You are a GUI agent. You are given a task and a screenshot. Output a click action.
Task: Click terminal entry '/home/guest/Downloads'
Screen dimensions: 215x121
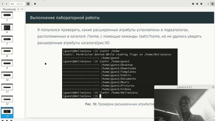click(x=119, y=68)
